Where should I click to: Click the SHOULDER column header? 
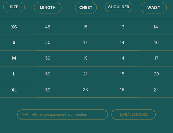coord(119,7)
